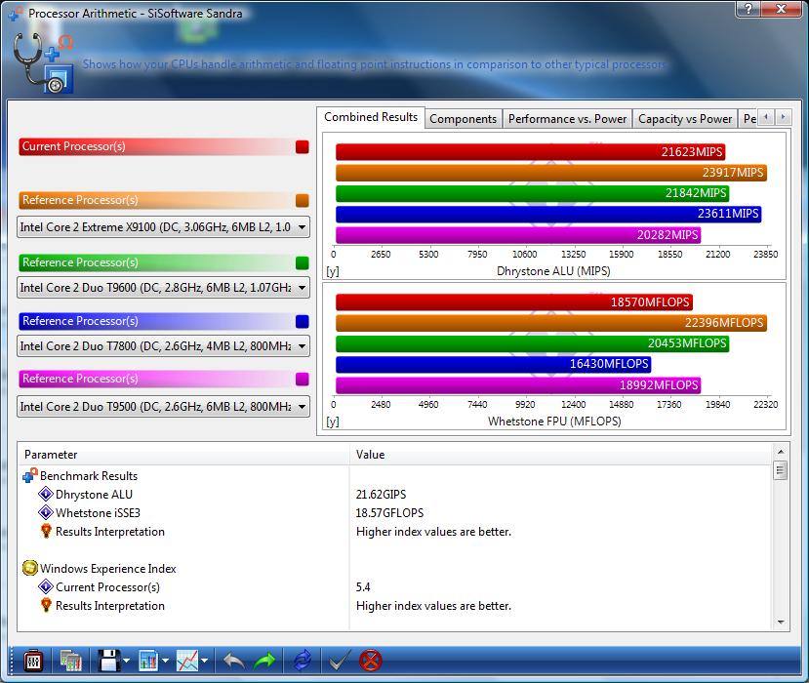The height and width of the screenshot is (683, 809).
Task: Click the 21.62GIPS value
Action: tap(381, 494)
